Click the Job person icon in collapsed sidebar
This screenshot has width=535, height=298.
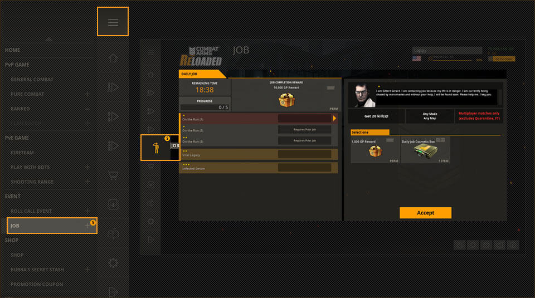pyautogui.click(x=156, y=147)
